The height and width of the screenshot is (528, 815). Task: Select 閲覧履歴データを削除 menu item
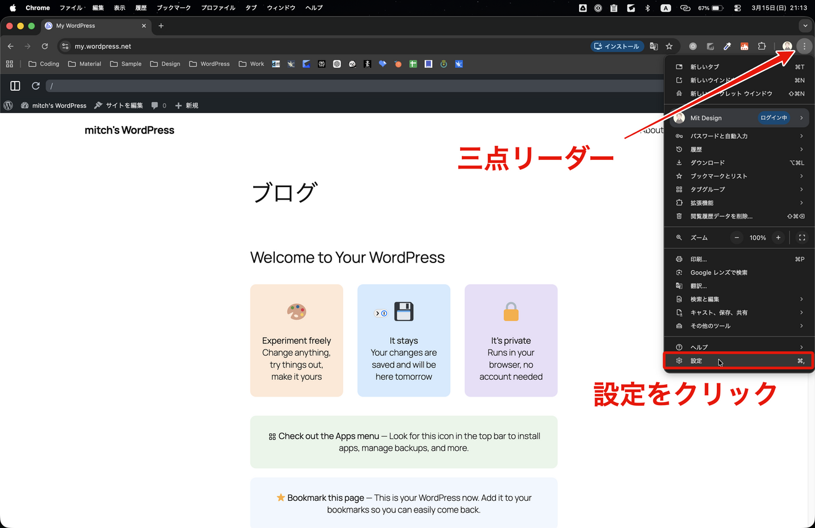point(739,216)
